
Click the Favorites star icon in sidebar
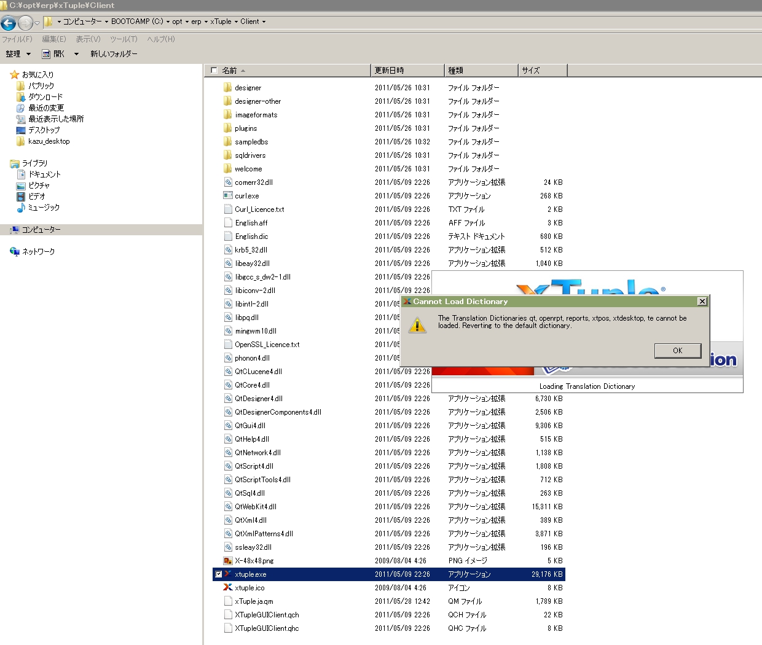point(15,75)
